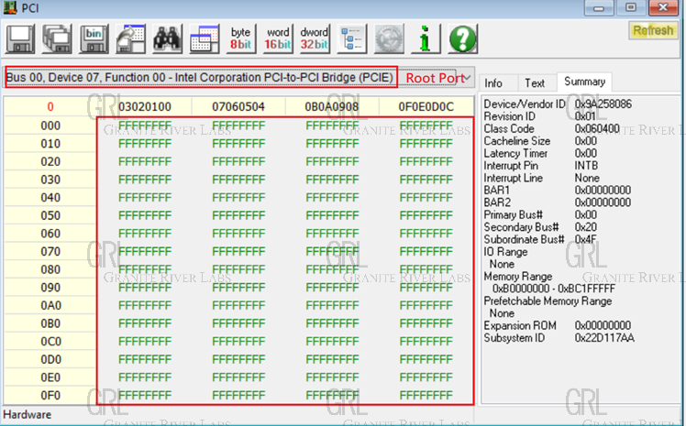Select row offset 0F0

[50, 396]
